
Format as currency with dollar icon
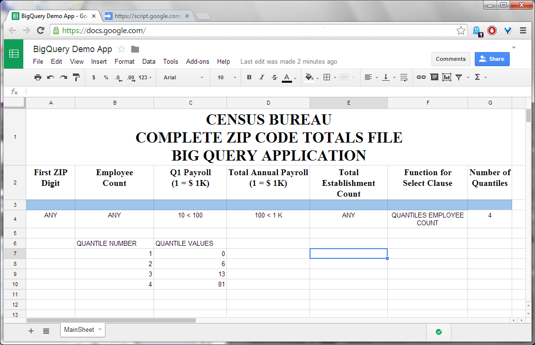coord(94,77)
